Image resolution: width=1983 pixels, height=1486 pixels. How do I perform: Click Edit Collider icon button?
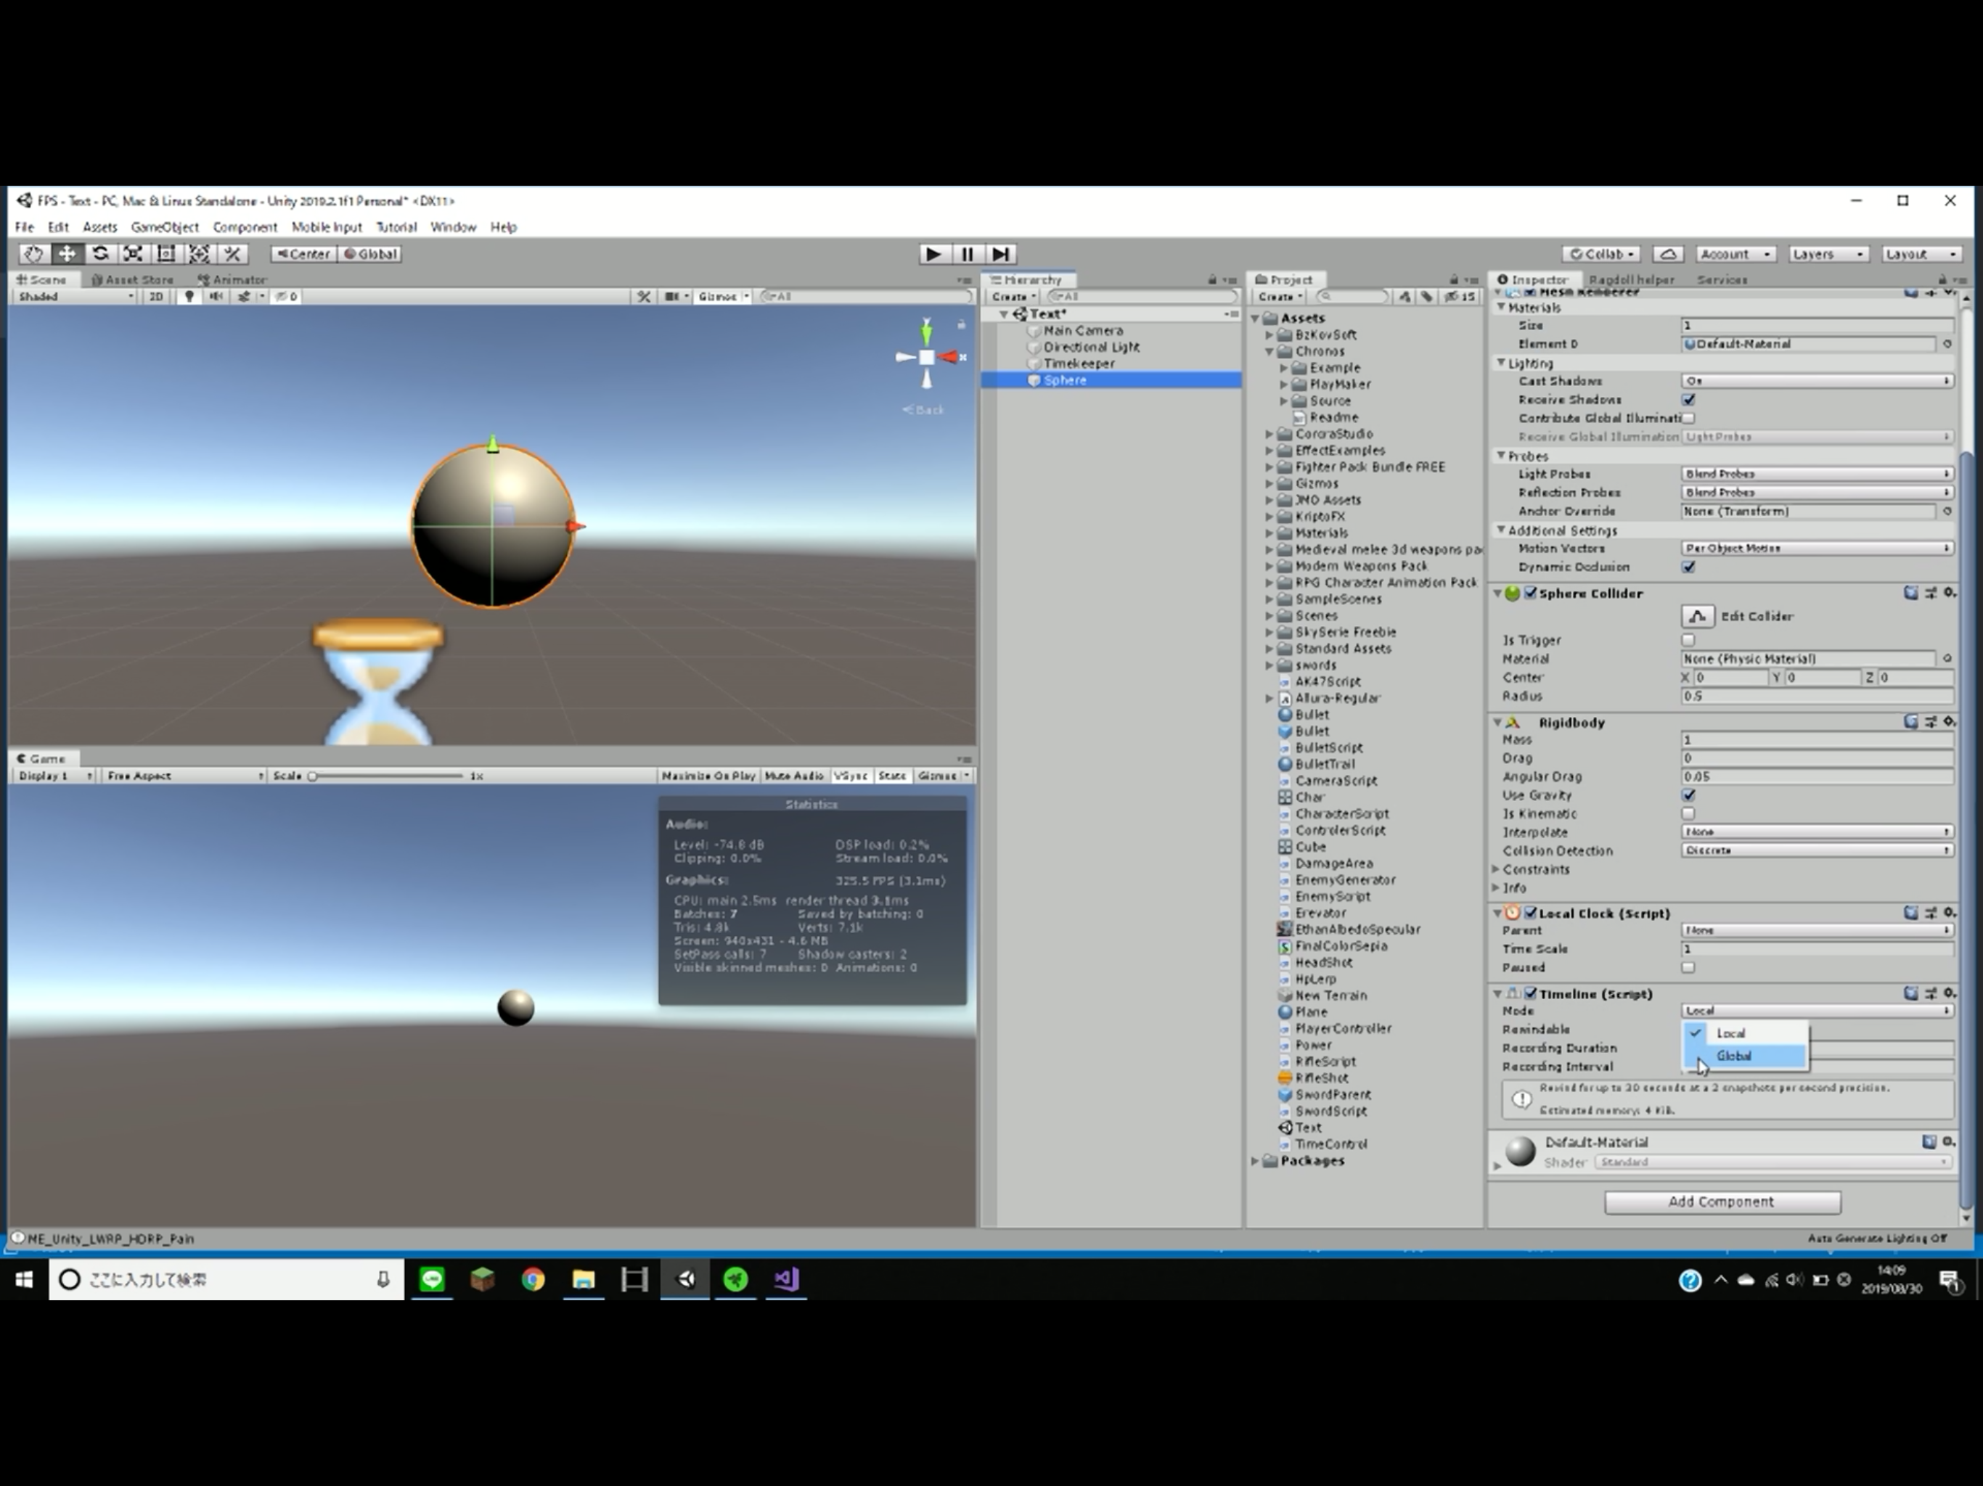tap(1696, 616)
